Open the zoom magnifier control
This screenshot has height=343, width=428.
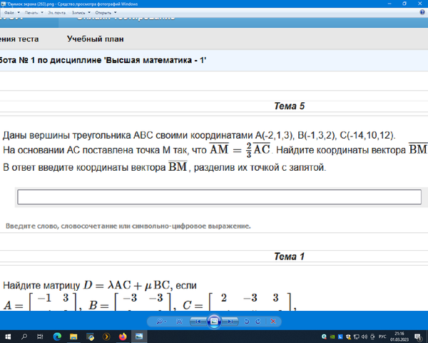(x=160, y=322)
